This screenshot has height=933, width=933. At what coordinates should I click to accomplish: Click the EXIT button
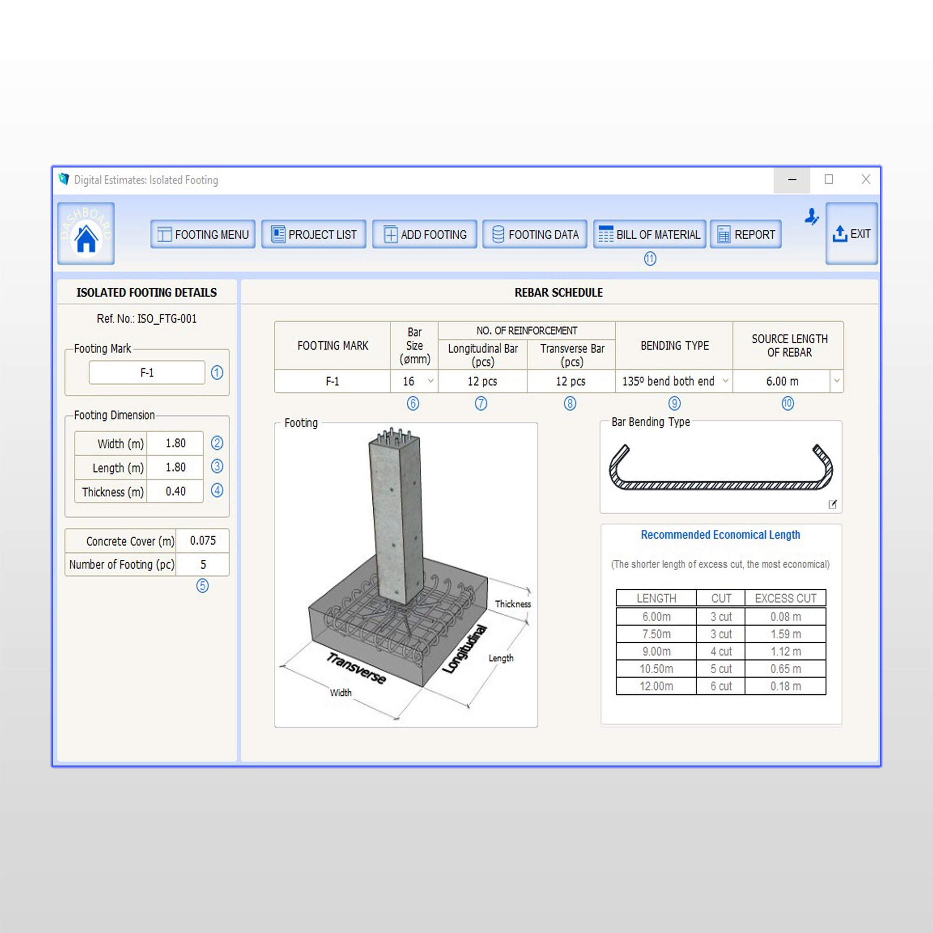click(852, 234)
